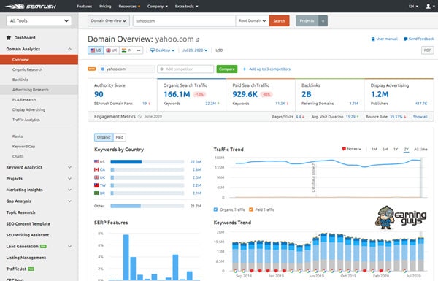The image size is (438, 281).
Task: Click the Dashboard home icon
Action: tap(9, 37)
